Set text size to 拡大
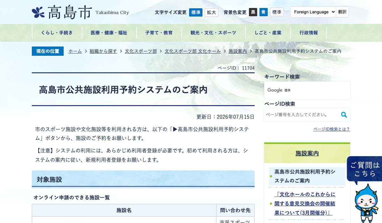 point(211,12)
